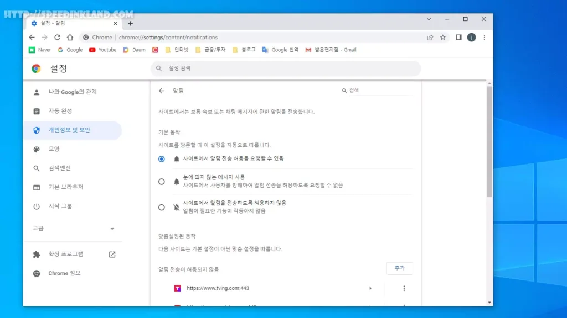The image size is (567, 318).
Task: Go back from 알림 page arrow
Action: pyautogui.click(x=162, y=91)
